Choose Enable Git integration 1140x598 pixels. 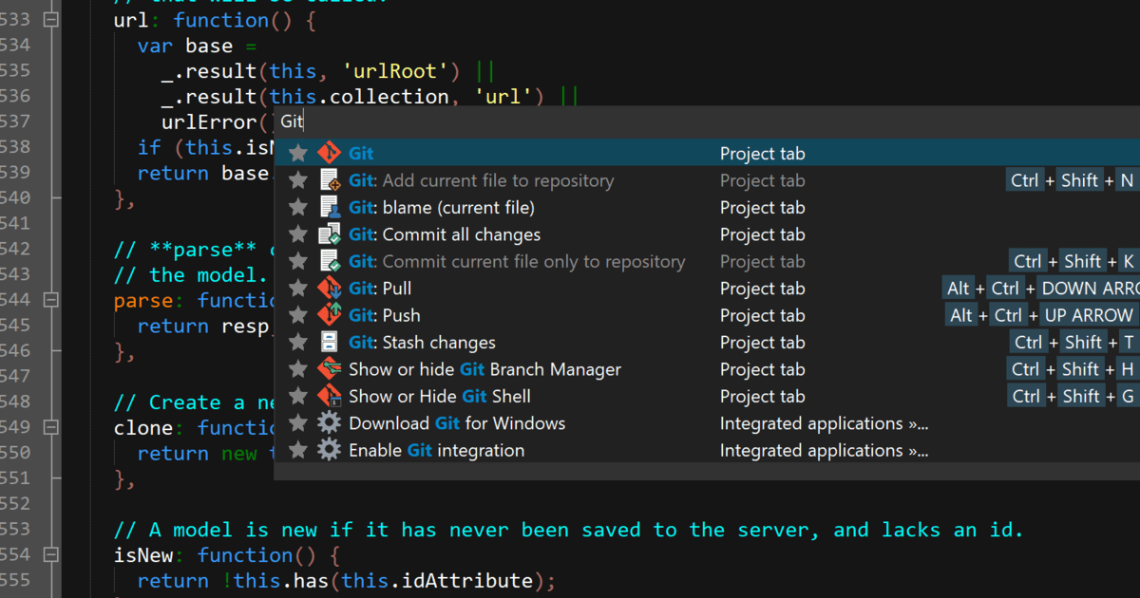click(x=436, y=450)
